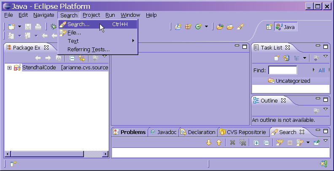Viewport: 334px width, 171px height.
Task: Switch to the Javadoc tab
Action: 163,132
